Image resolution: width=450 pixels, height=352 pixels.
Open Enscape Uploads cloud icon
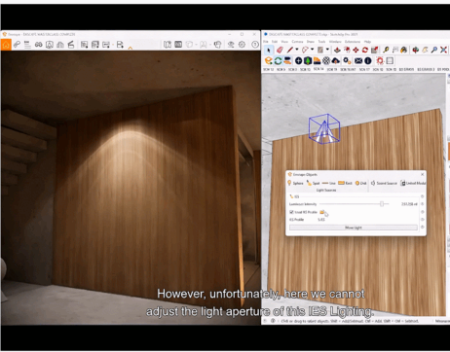click(336, 60)
